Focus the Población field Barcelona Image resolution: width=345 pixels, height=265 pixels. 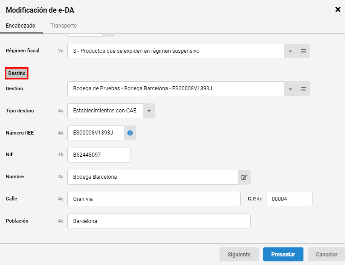tap(159, 221)
